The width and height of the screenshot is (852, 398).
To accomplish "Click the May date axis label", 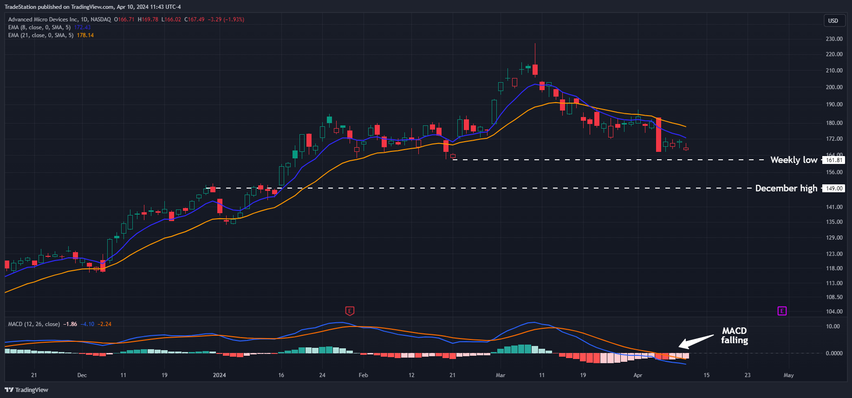I will (x=788, y=375).
